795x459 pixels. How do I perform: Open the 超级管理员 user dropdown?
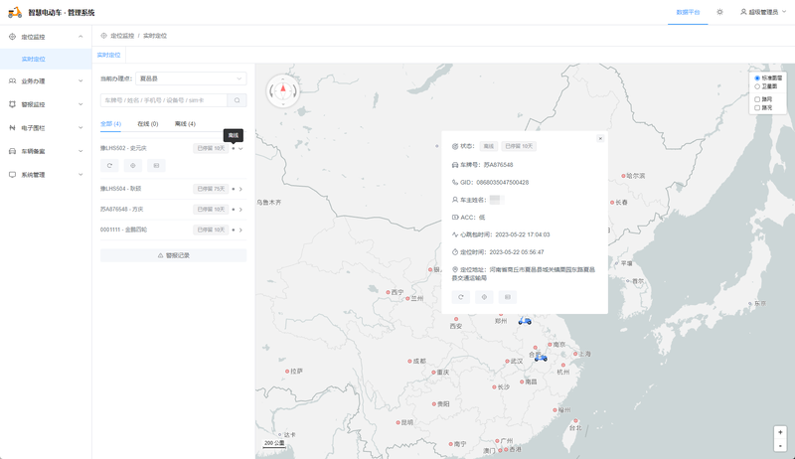[763, 12]
